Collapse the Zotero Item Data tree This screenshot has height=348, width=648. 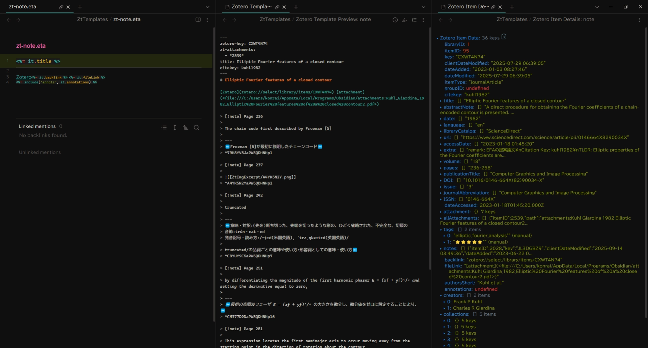(438, 38)
